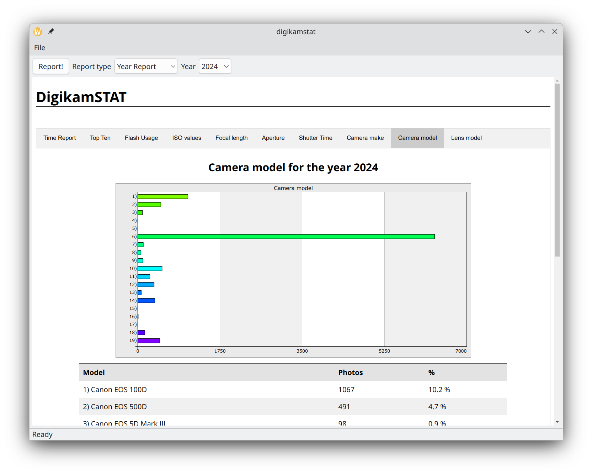This screenshot has height=475, width=592.
Task: Click the scrollbar up arrow
Action: (x=557, y=81)
